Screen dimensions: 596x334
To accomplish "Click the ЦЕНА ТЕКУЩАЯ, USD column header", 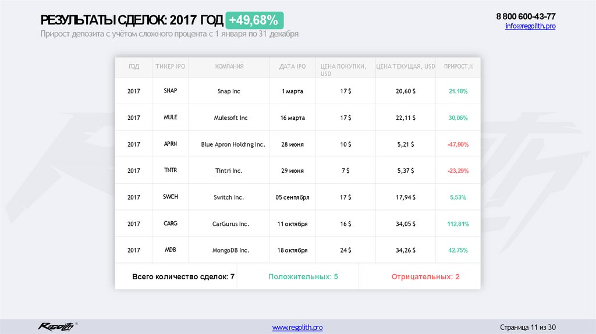I will coord(406,66).
